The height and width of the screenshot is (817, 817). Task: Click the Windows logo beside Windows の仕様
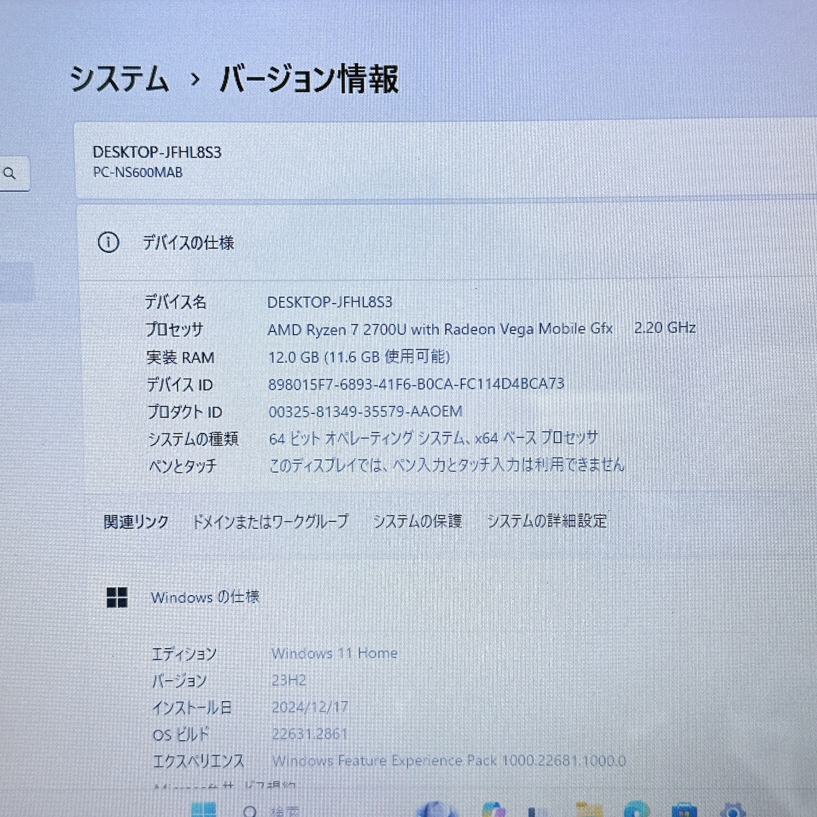[117, 597]
